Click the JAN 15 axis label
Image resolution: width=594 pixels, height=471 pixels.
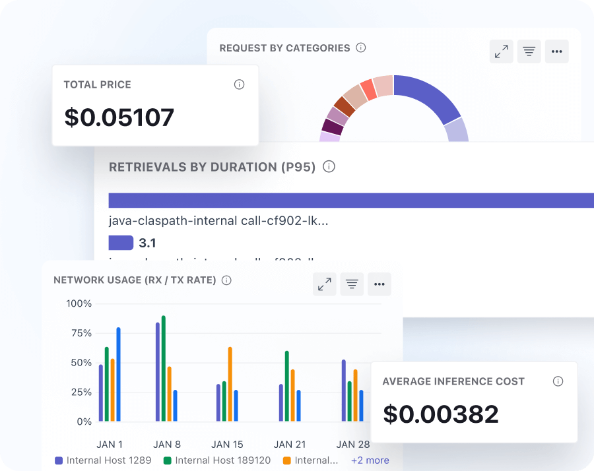227,445
